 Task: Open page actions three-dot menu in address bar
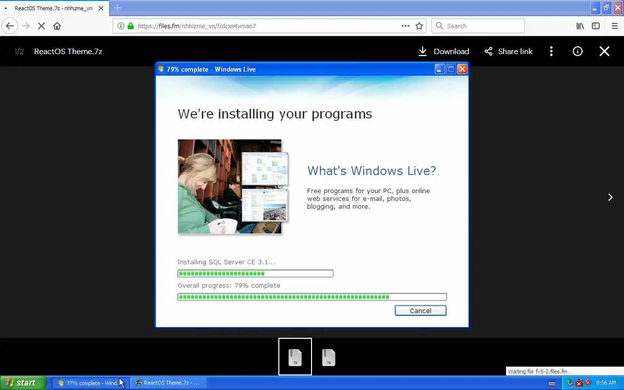point(405,26)
